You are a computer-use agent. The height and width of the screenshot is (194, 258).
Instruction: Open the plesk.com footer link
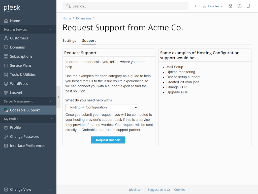tap(136, 190)
